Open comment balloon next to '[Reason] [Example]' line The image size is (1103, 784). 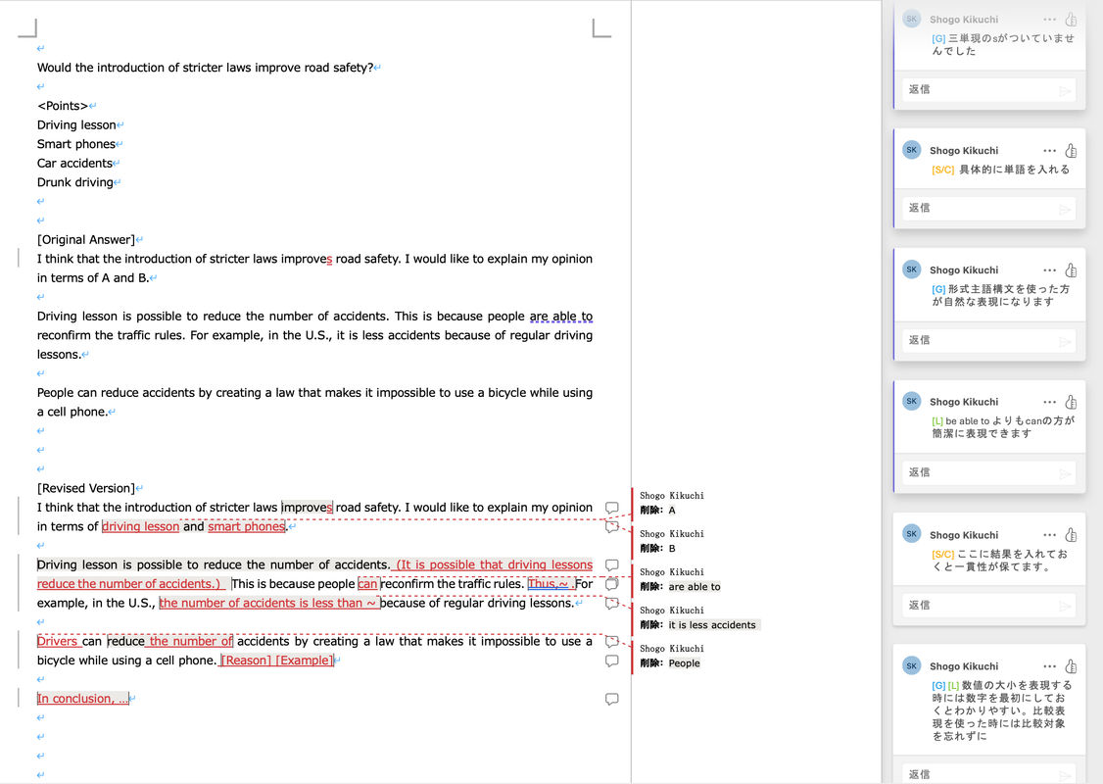click(x=612, y=661)
